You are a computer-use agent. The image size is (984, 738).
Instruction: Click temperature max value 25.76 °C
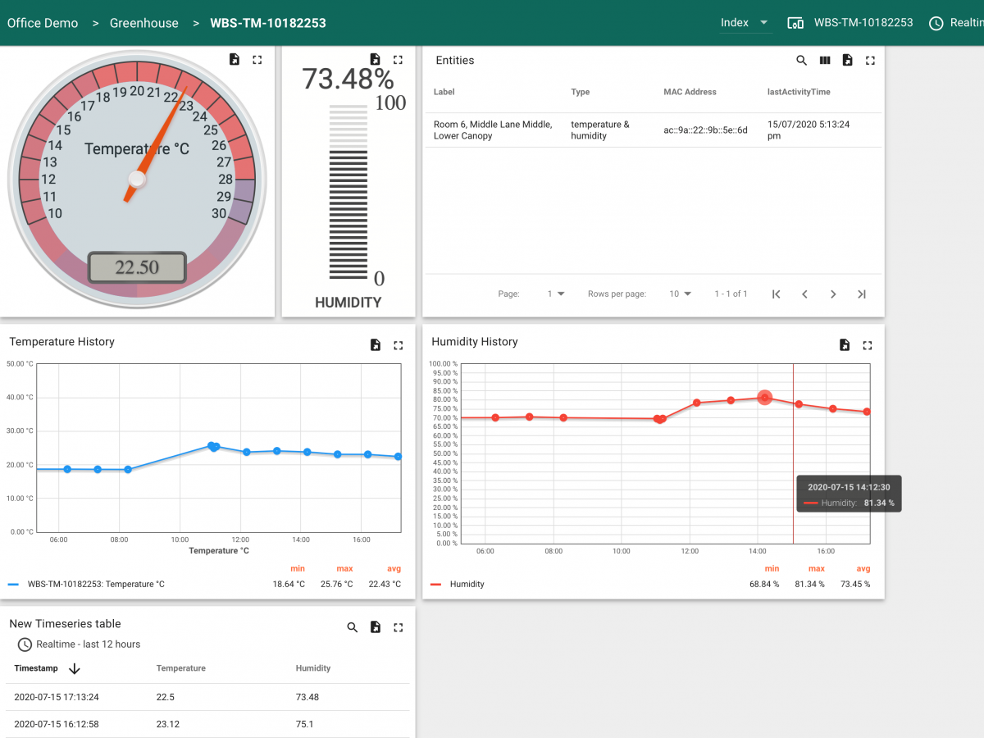[x=337, y=585]
